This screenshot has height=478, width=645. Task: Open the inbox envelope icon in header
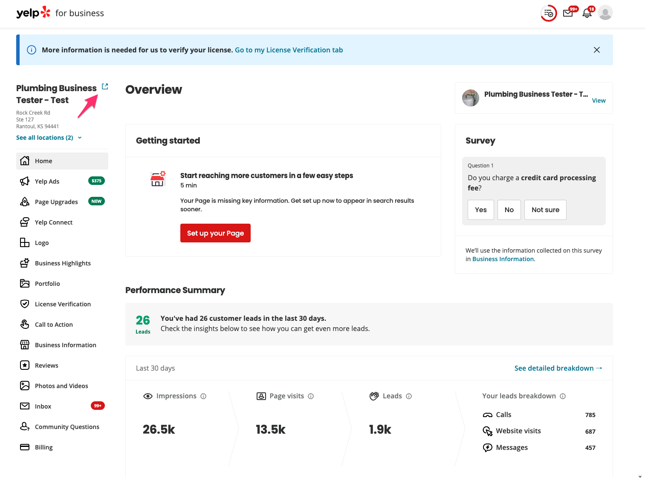[568, 13]
